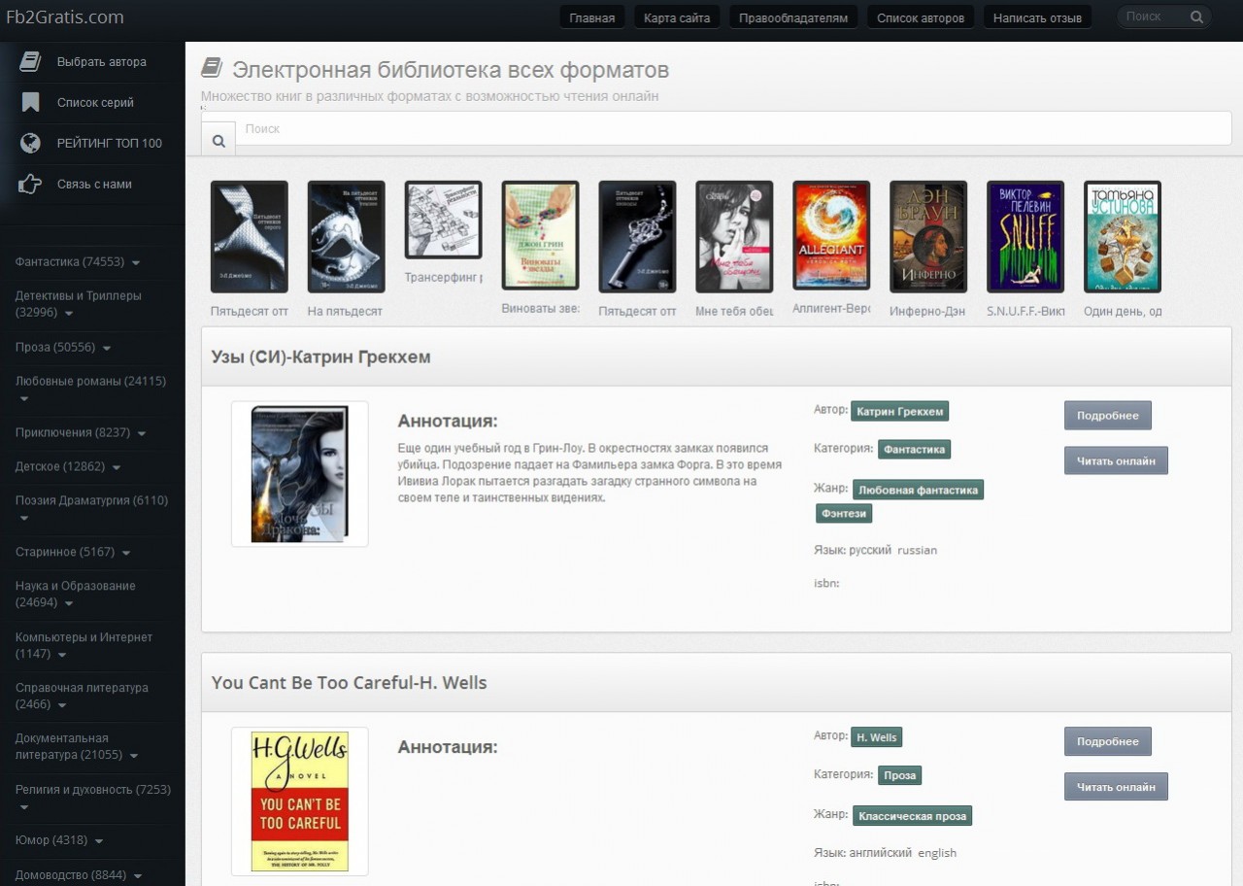Open the Домоводство (8844) category
Screen dimensions: 1243x886
pos(79,875)
